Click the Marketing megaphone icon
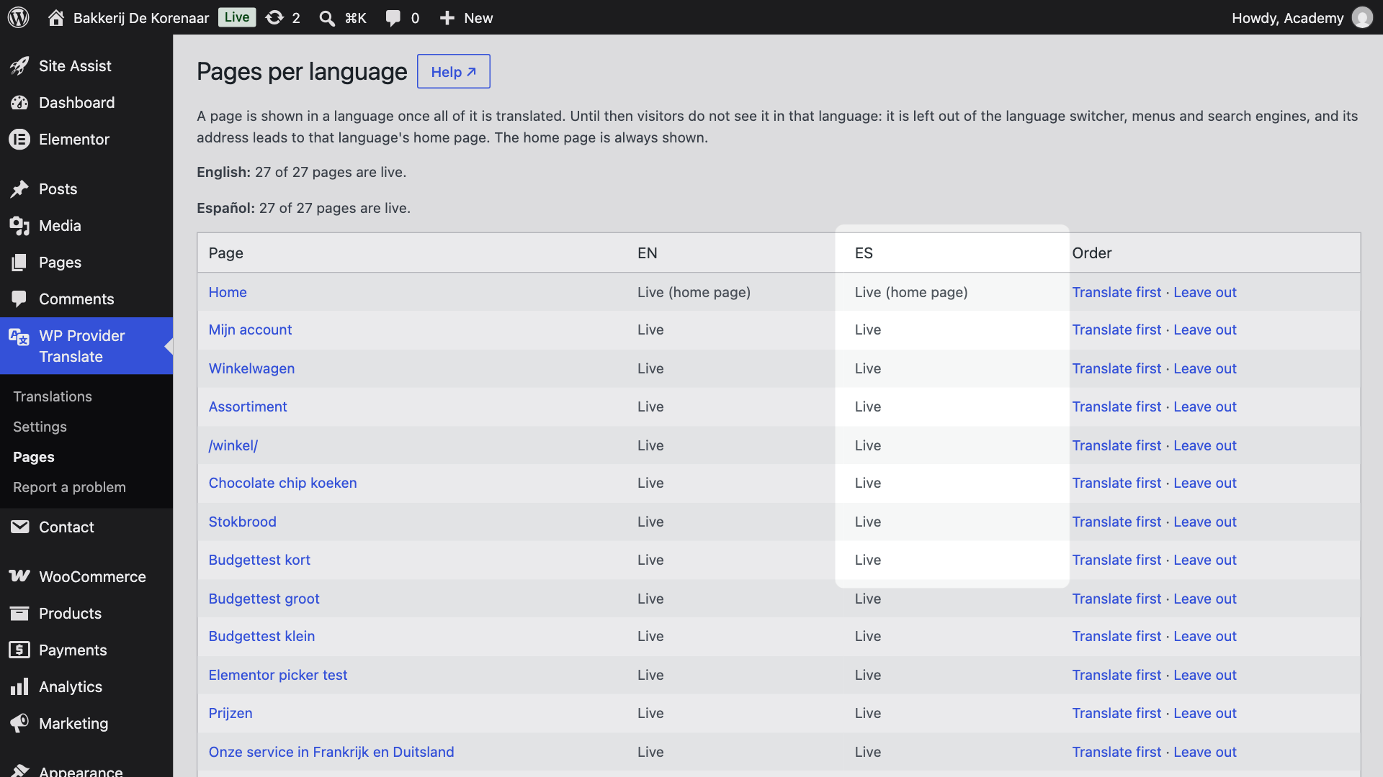The width and height of the screenshot is (1383, 777). (x=19, y=723)
